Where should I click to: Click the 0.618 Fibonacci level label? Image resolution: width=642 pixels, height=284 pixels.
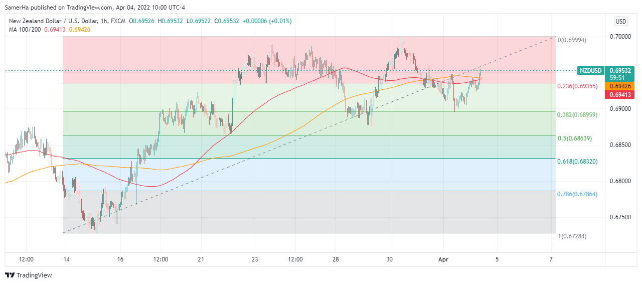pyautogui.click(x=577, y=162)
